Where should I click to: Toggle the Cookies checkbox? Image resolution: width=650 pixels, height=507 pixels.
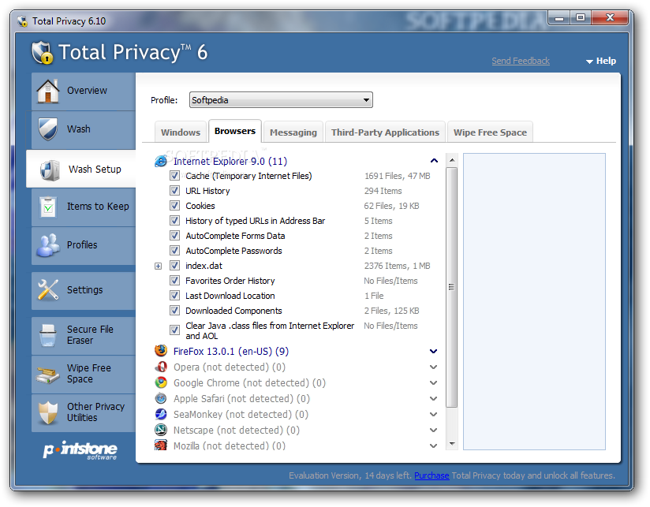174,206
